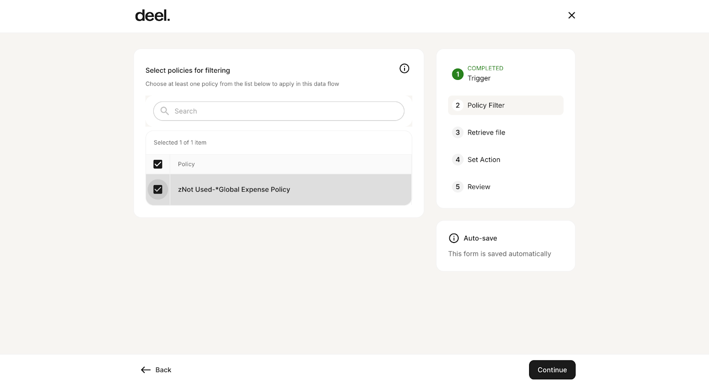Image resolution: width=709 pixels, height=384 pixels.
Task: Open the Set Action step
Action: pyautogui.click(x=483, y=160)
